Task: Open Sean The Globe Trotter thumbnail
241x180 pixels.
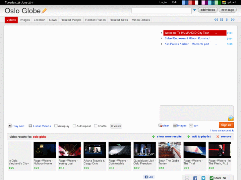Action: (x=170, y=150)
